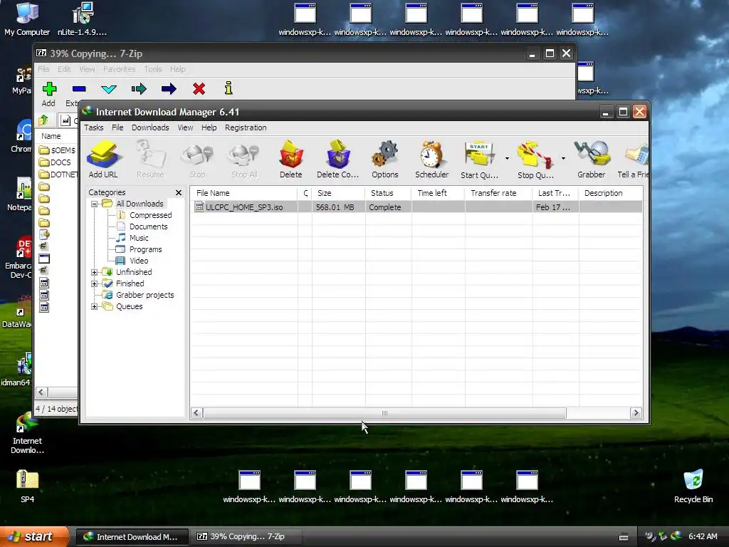The image size is (729, 547).
Task: Select the $OEM$ folder in 7-Zip
Action: coord(57,150)
